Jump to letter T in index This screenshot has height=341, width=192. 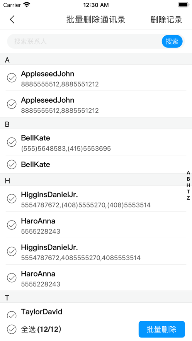188,192
